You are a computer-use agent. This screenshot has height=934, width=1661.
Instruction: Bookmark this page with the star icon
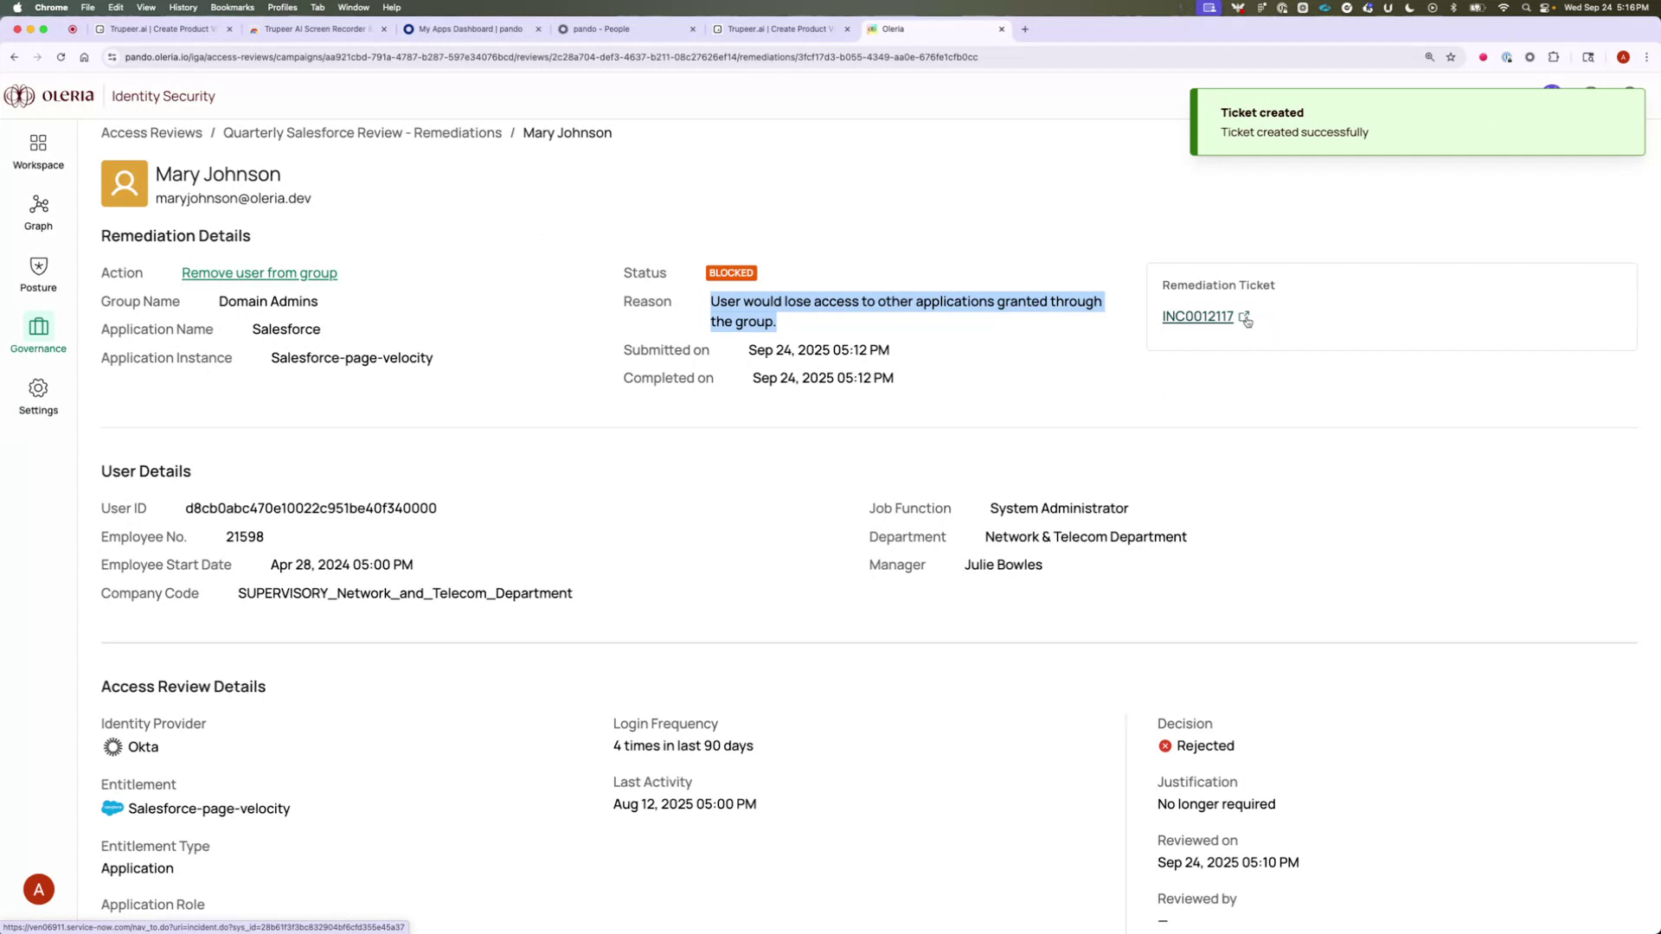pos(1451,57)
